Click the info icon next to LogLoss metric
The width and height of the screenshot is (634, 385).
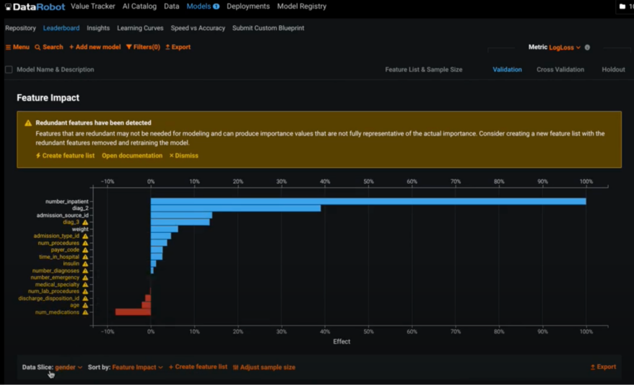[587, 48]
